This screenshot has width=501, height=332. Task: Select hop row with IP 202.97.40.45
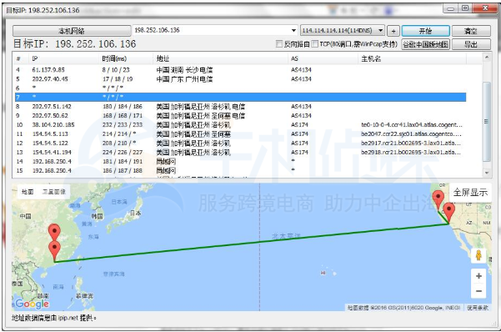[x=240, y=79]
